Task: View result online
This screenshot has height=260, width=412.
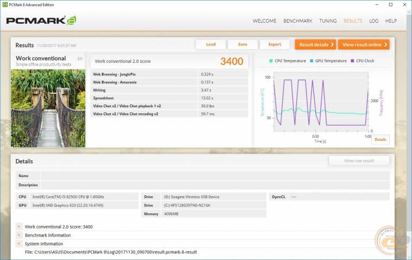Action: tap(363, 44)
